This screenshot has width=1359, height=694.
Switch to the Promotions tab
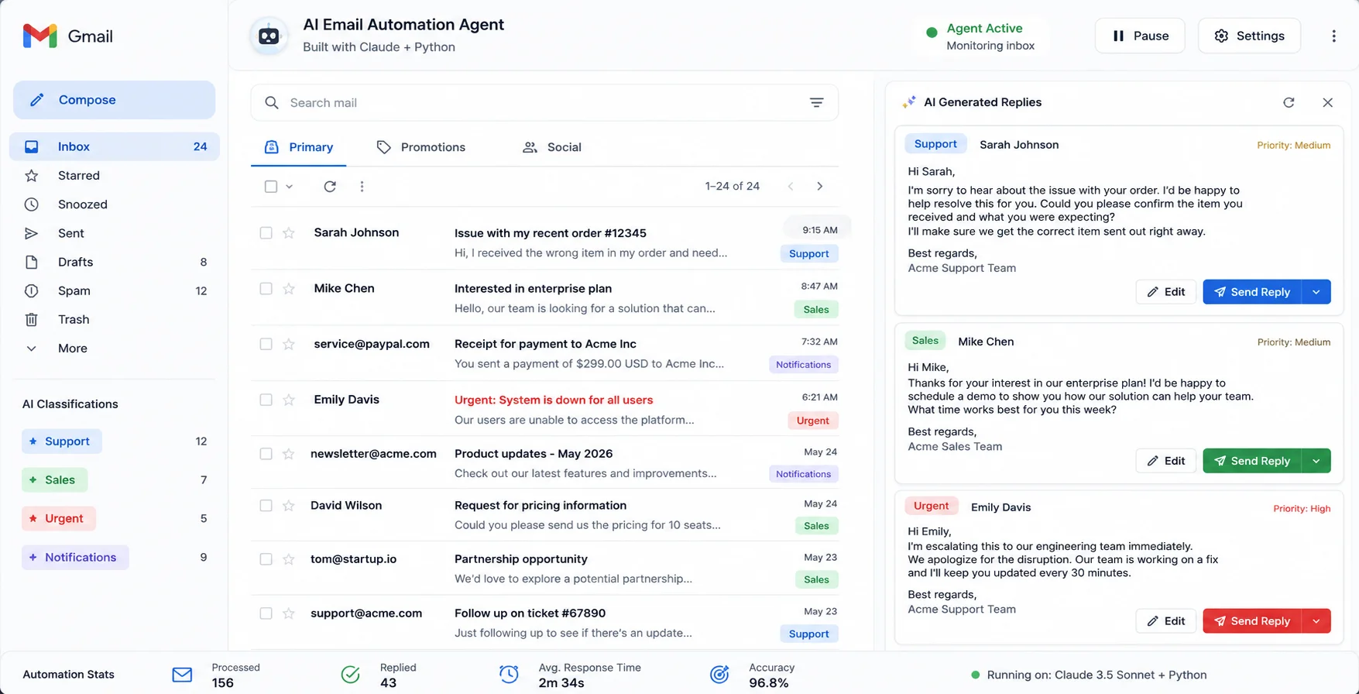421,147
